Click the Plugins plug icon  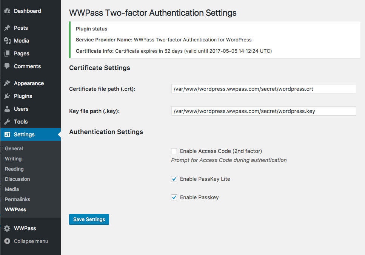(7, 96)
